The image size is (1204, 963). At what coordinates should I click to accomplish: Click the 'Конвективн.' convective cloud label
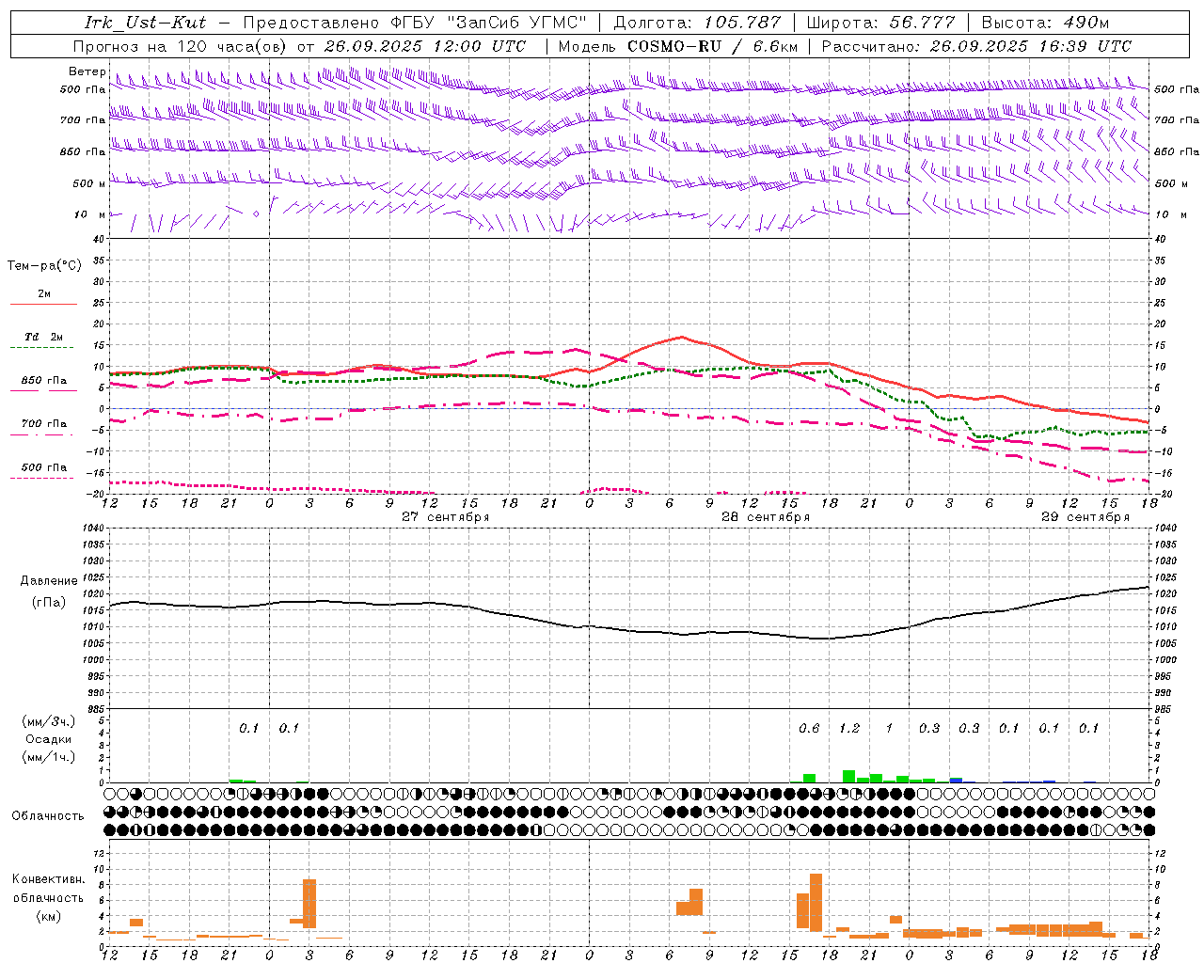coord(48,879)
